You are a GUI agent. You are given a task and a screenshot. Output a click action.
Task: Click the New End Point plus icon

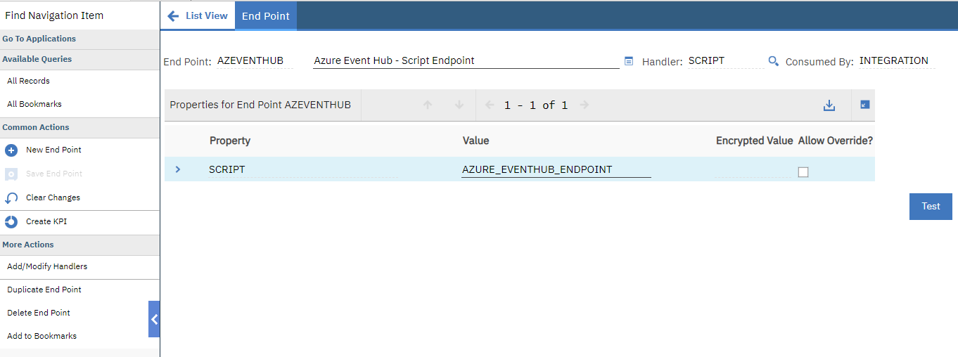click(x=11, y=150)
